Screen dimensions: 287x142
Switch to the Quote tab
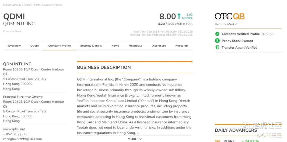(x=35, y=46)
